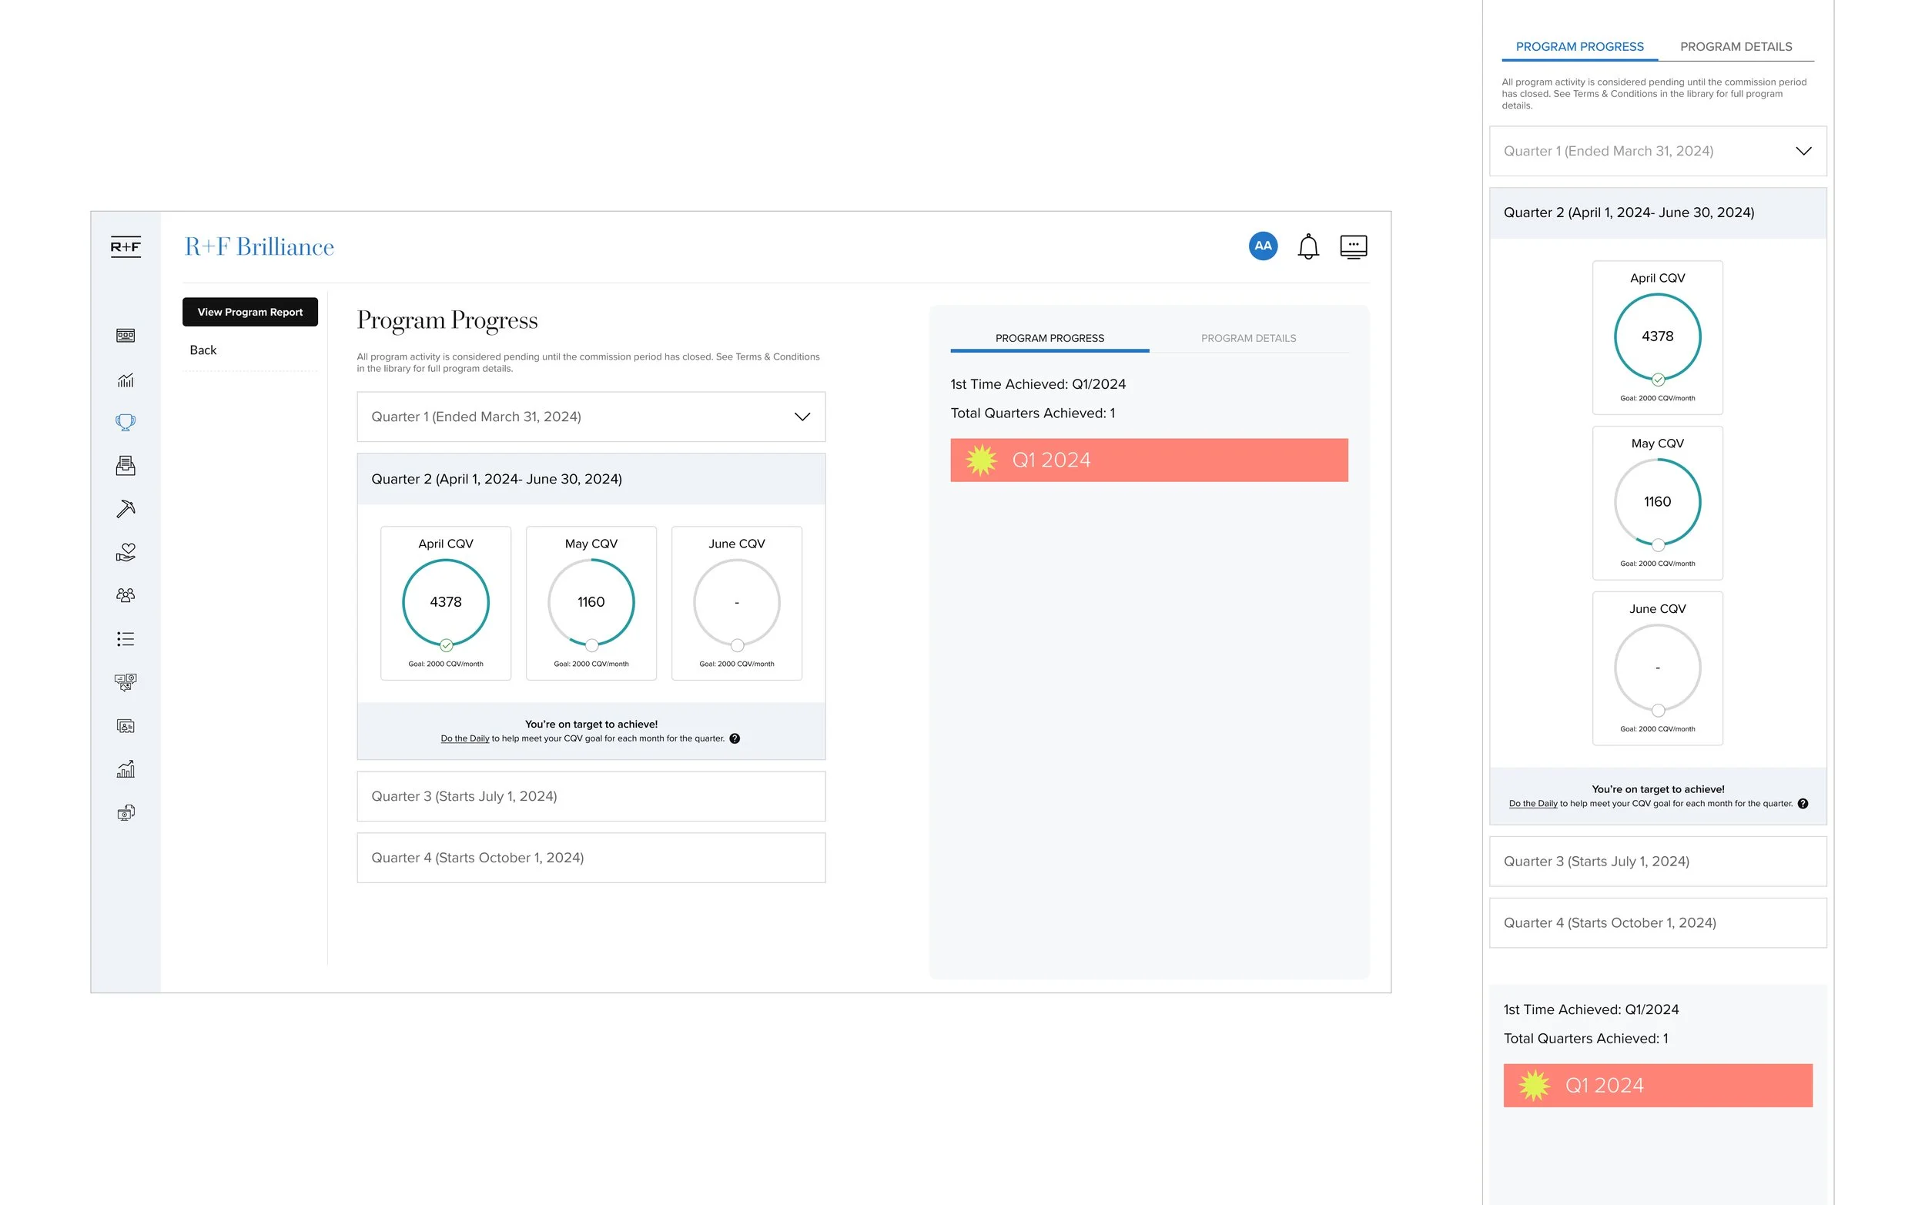Open the people group sidebar icon
The image size is (1925, 1205).
tap(125, 595)
